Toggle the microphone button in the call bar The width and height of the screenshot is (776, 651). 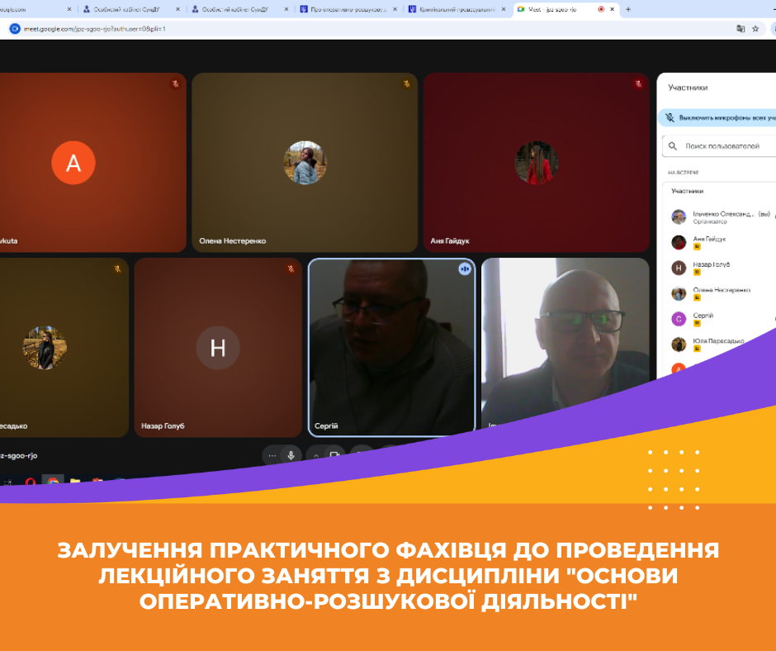pyautogui.click(x=291, y=455)
